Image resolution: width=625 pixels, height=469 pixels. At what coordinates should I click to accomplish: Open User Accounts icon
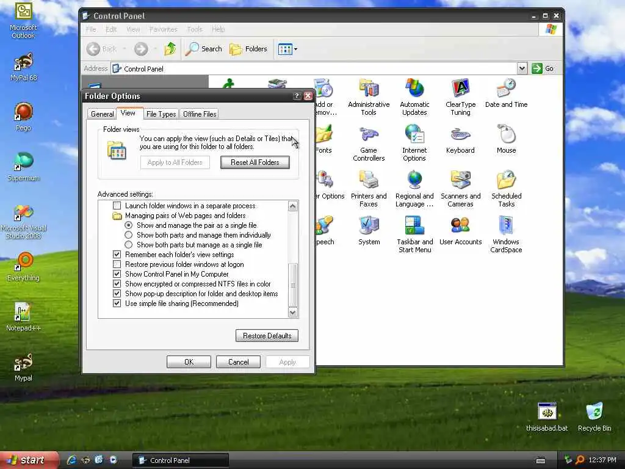coord(460,231)
